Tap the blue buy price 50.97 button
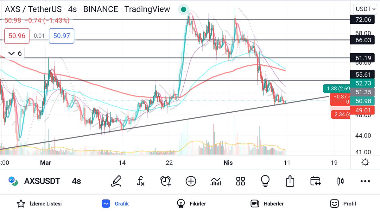 (x=61, y=36)
